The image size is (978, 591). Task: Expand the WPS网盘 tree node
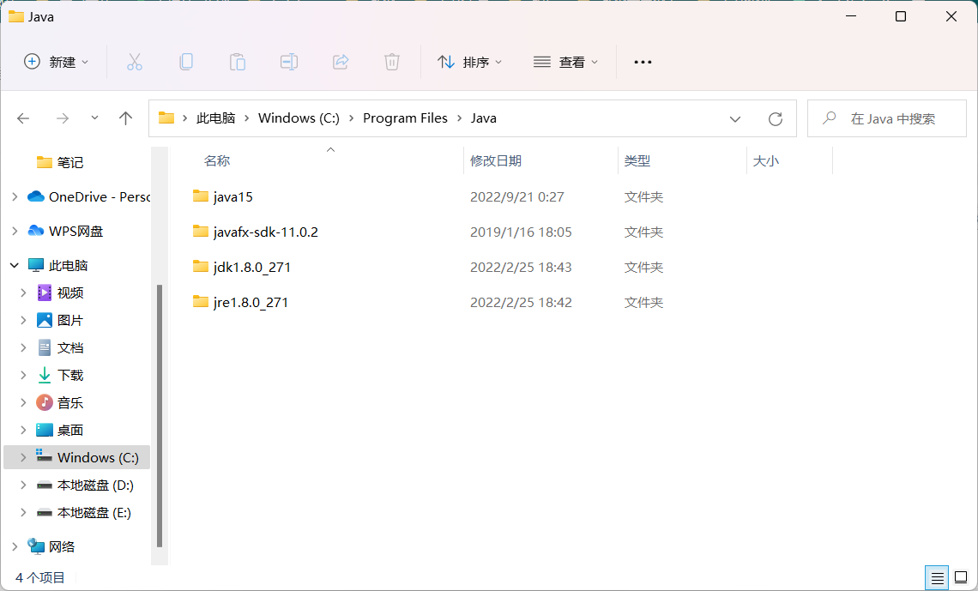click(15, 232)
